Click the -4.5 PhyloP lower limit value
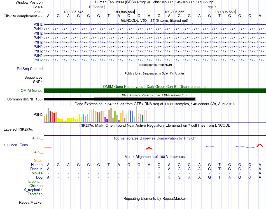 tap(36, 152)
